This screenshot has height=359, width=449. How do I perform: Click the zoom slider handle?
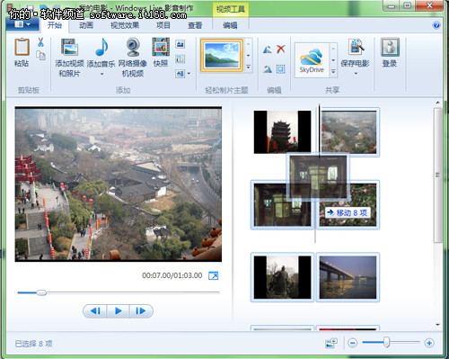click(387, 343)
